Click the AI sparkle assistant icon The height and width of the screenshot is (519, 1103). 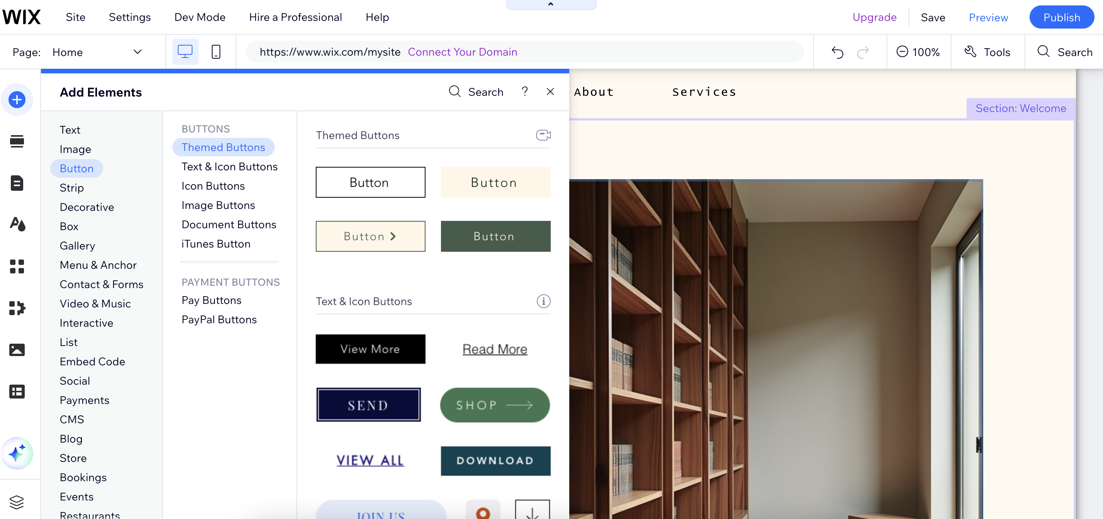point(17,453)
